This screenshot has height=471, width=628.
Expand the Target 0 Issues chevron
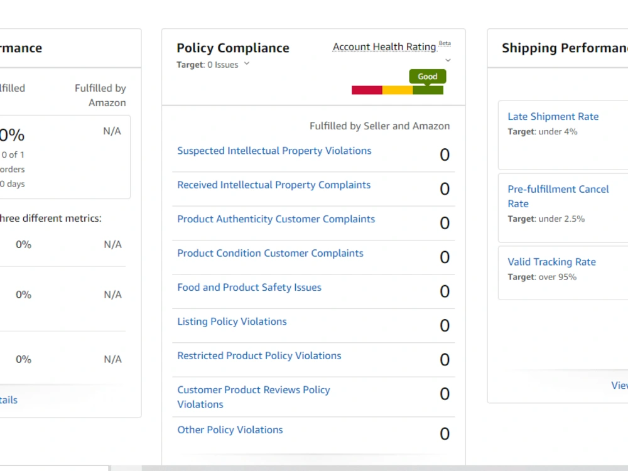[247, 63]
